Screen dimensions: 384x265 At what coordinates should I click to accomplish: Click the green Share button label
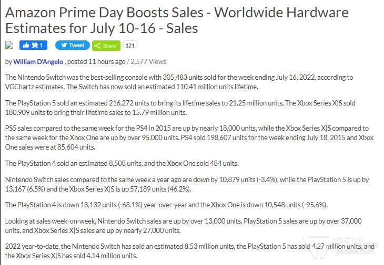tap(109, 46)
